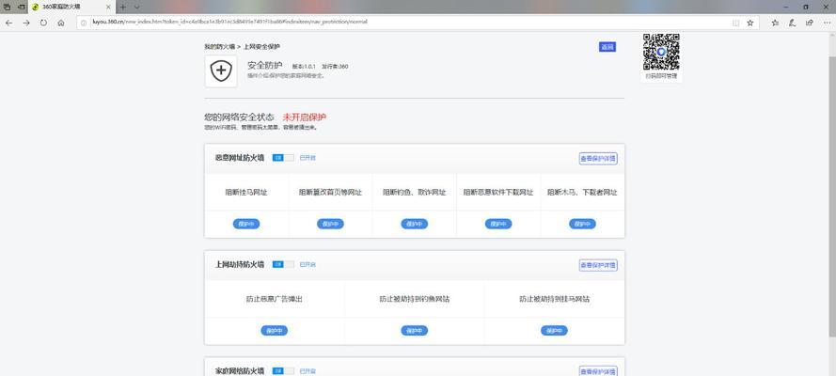
Task: Go back with the browser back arrow
Action: point(8,23)
